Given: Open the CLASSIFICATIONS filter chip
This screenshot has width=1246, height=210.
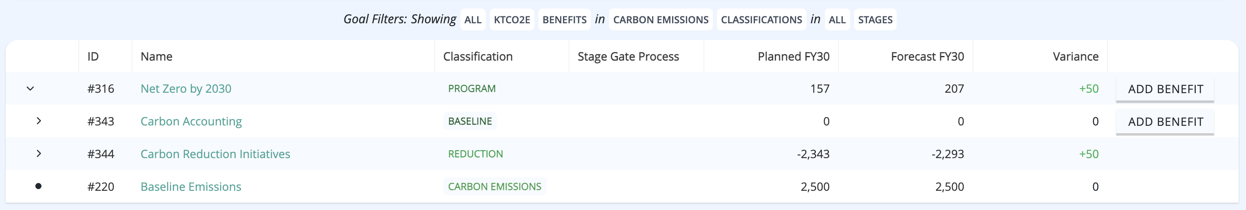Looking at the screenshot, I should tap(761, 20).
